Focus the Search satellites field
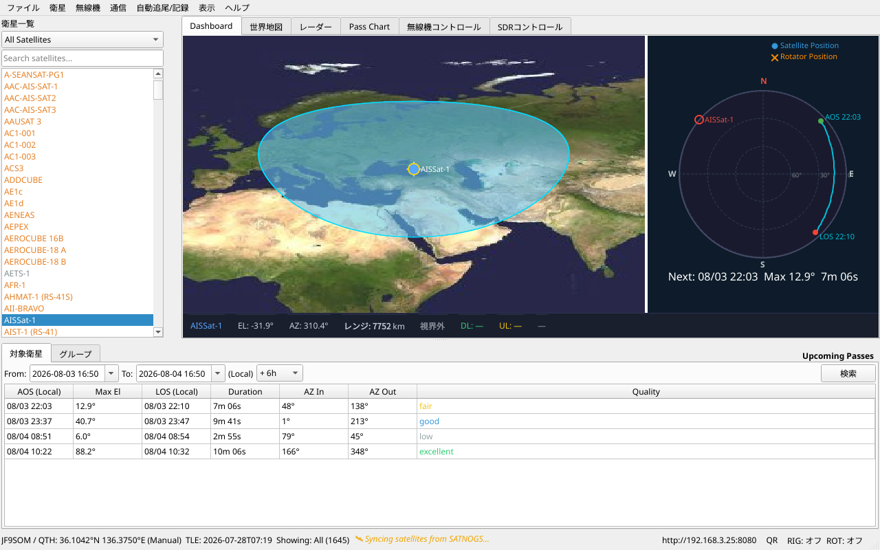This screenshot has height=550, width=880. 82,58
